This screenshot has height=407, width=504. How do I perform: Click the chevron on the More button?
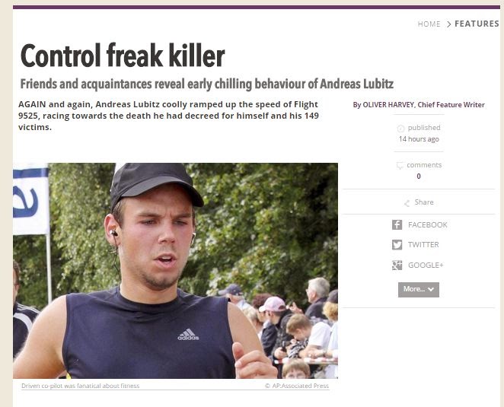tap(431, 289)
